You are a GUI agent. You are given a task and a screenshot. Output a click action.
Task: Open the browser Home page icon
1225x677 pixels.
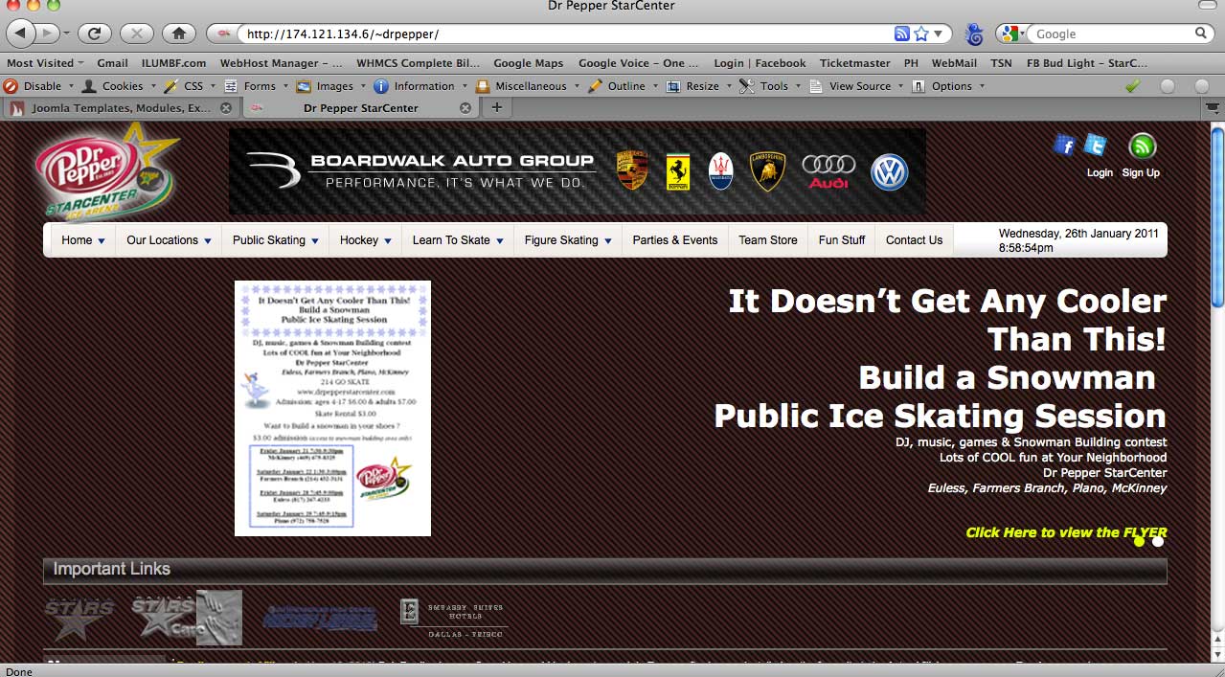pyautogui.click(x=178, y=34)
